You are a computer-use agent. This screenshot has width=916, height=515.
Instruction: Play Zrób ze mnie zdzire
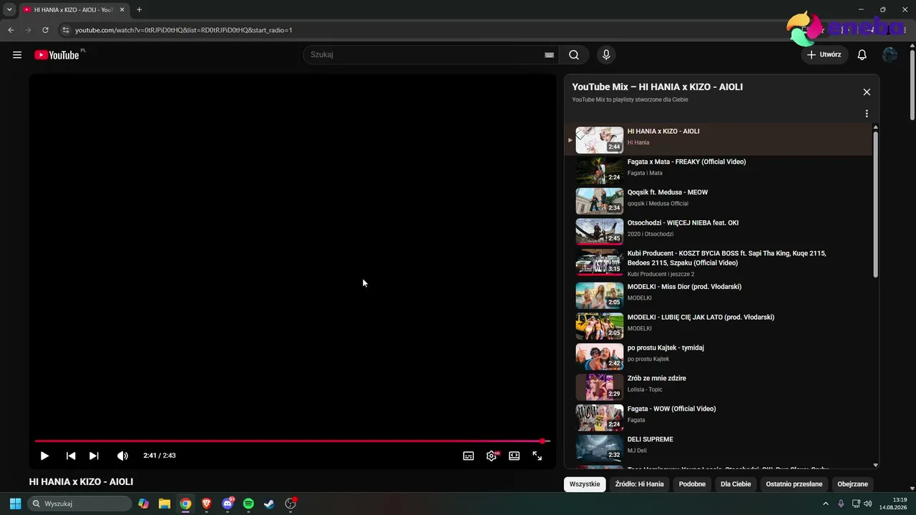(x=719, y=387)
